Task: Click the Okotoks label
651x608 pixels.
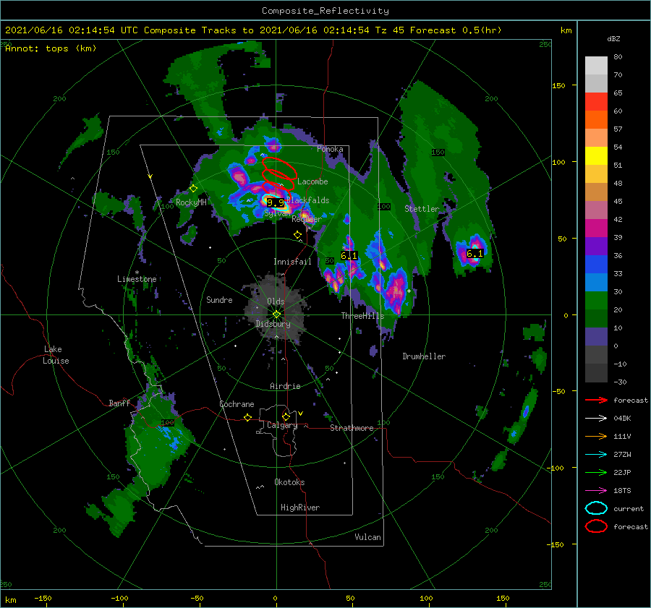Action: click(x=289, y=482)
